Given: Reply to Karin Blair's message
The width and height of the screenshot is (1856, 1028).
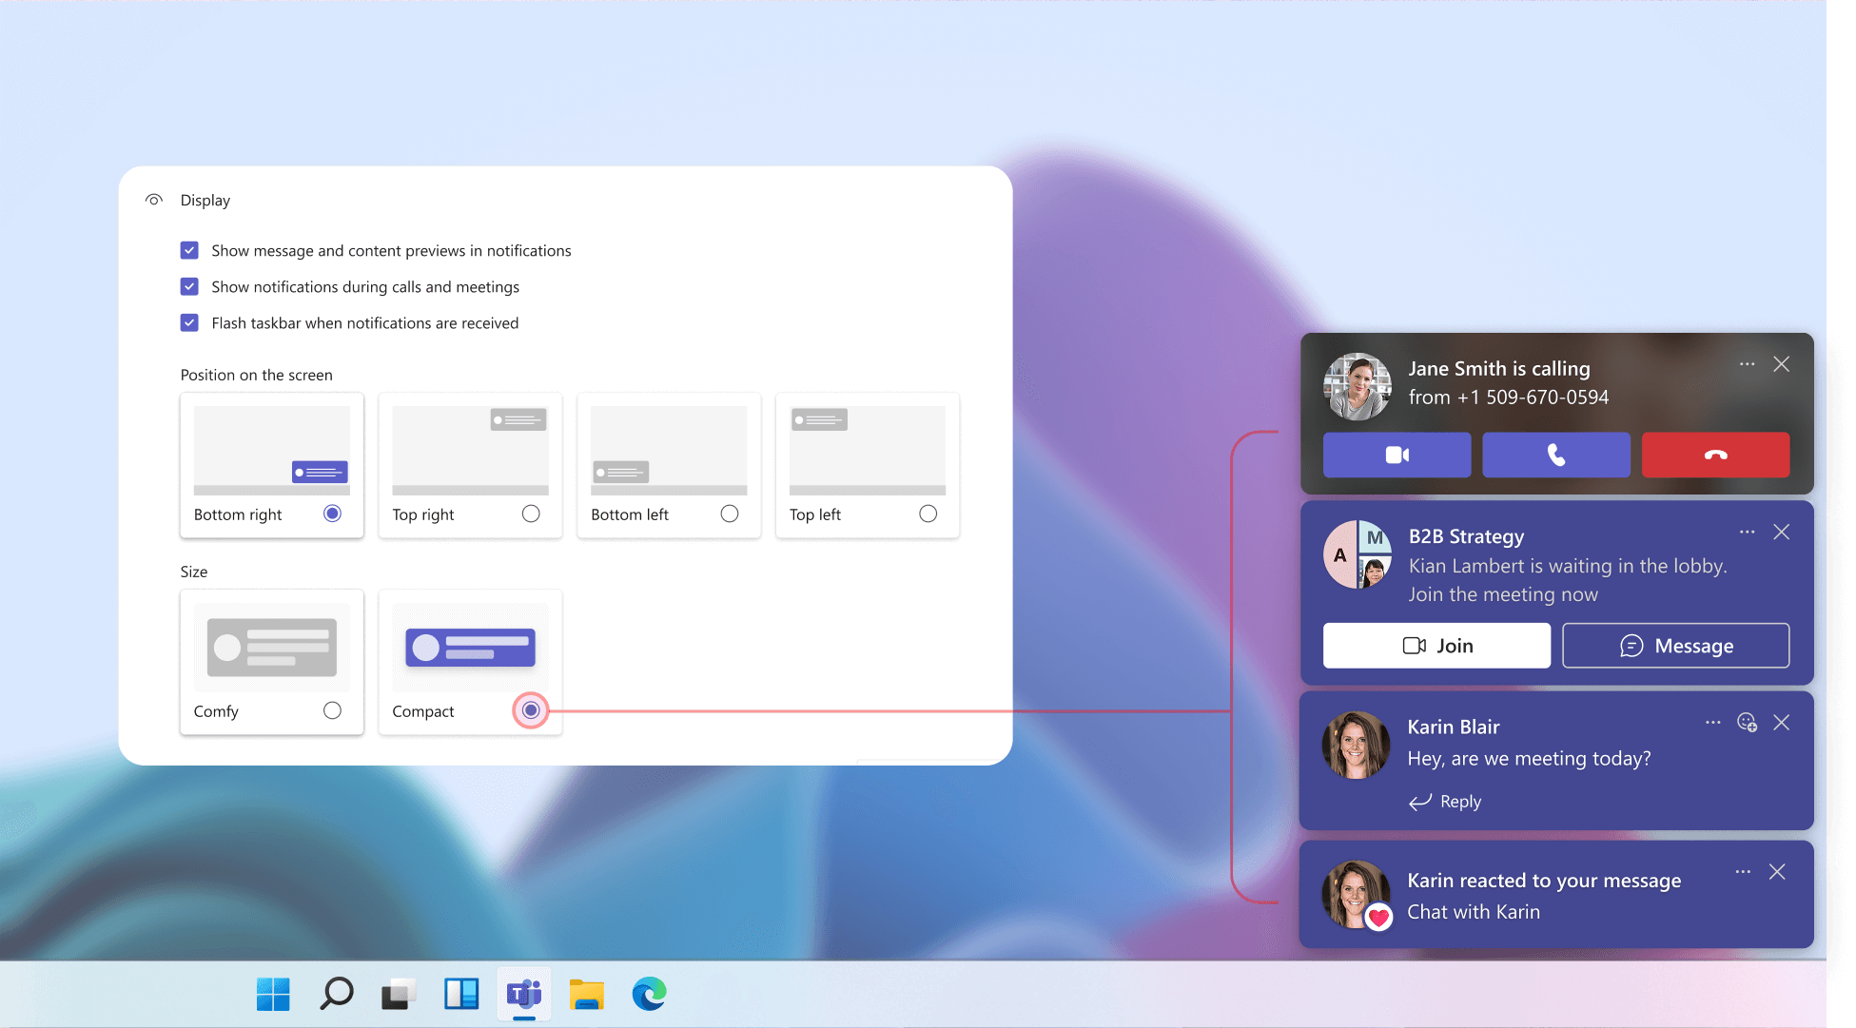Looking at the screenshot, I should (1446, 802).
